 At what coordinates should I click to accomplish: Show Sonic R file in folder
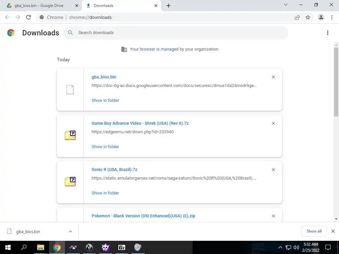105,193
